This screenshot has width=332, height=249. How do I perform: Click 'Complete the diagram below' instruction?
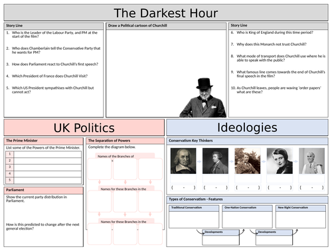tap(112, 147)
